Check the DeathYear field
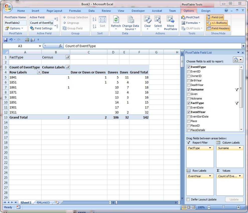 pyautogui.click(x=189, y=85)
